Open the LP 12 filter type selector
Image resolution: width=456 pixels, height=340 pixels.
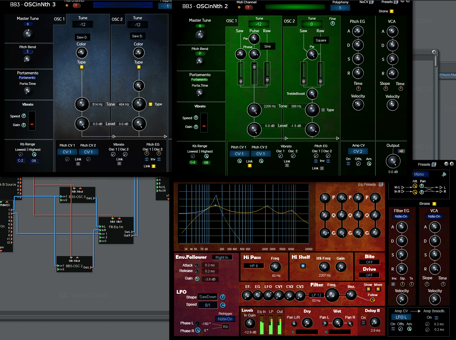(317, 295)
